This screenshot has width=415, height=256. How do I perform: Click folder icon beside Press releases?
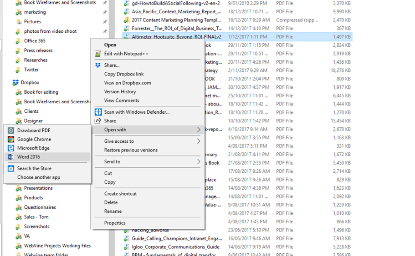click(18, 50)
